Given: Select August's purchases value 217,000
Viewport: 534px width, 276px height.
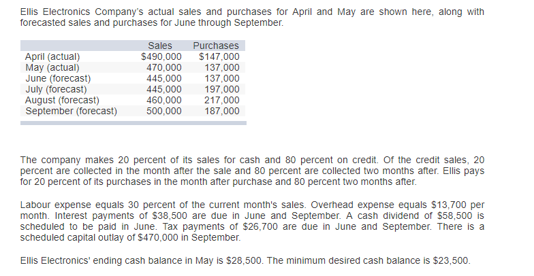Looking at the screenshot, I should pos(222,100).
